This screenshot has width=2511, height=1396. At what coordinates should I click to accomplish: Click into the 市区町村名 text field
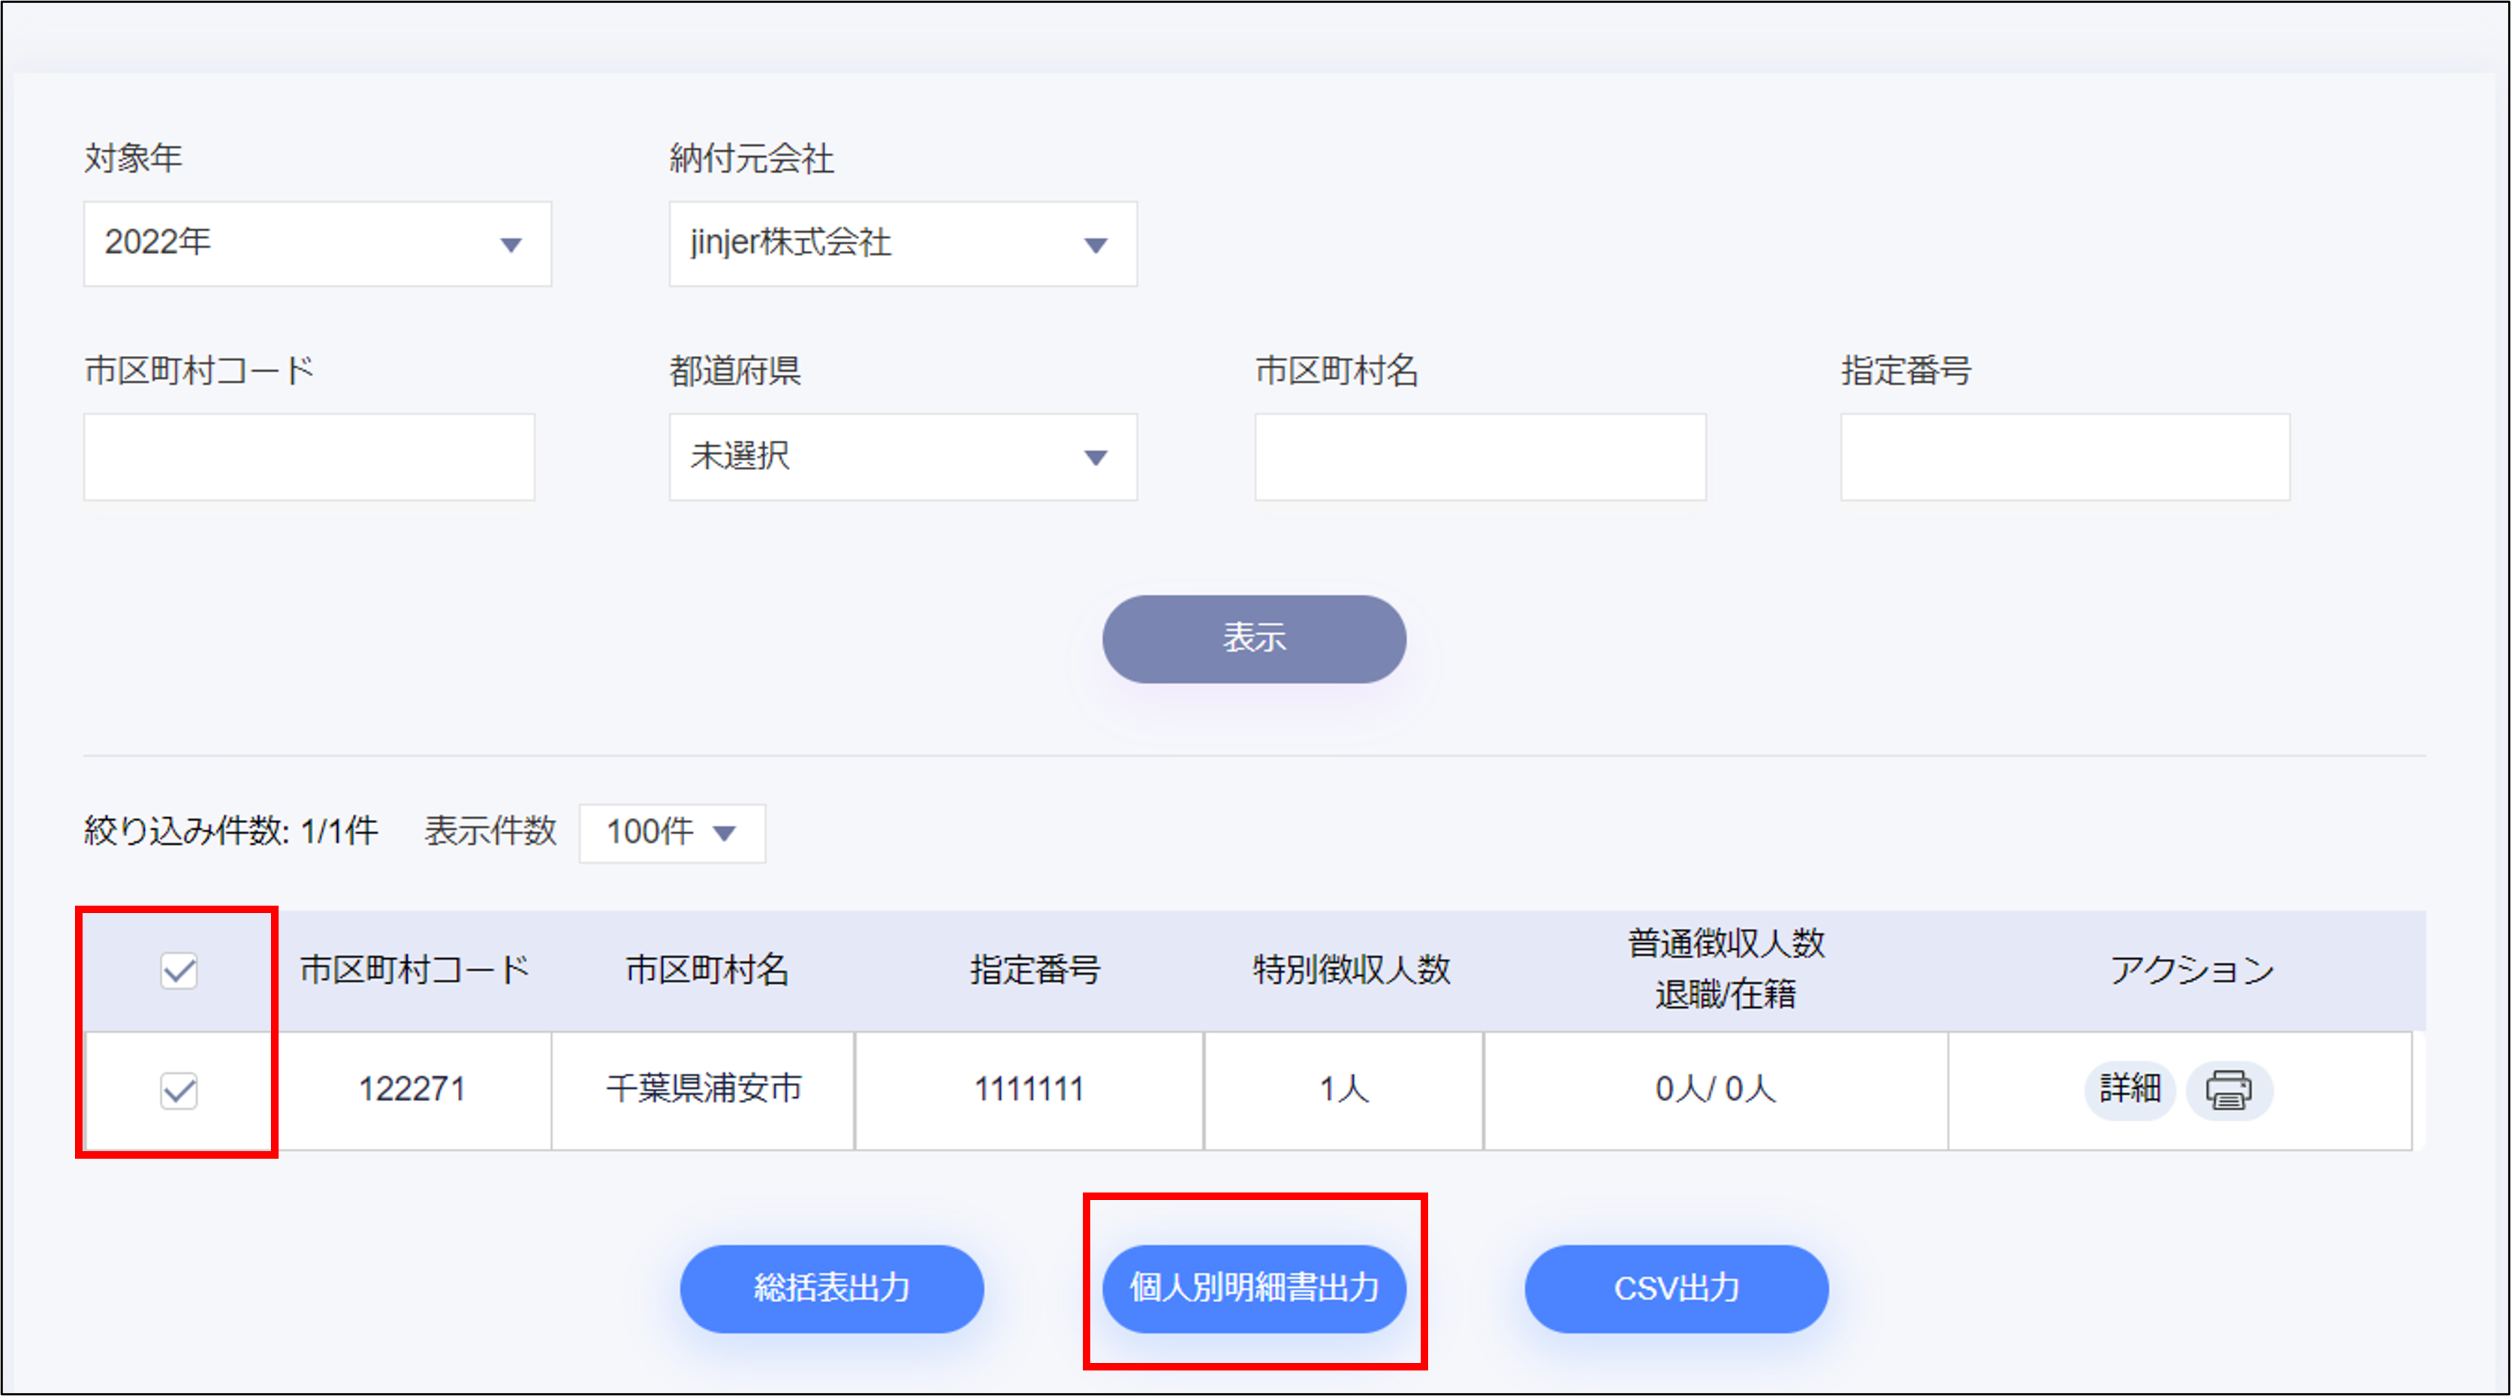pos(1480,457)
